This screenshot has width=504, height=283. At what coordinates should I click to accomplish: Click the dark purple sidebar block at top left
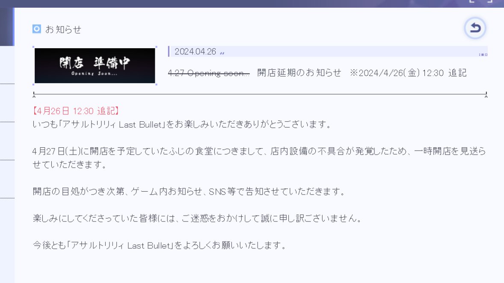pyautogui.click(x=7, y=26)
